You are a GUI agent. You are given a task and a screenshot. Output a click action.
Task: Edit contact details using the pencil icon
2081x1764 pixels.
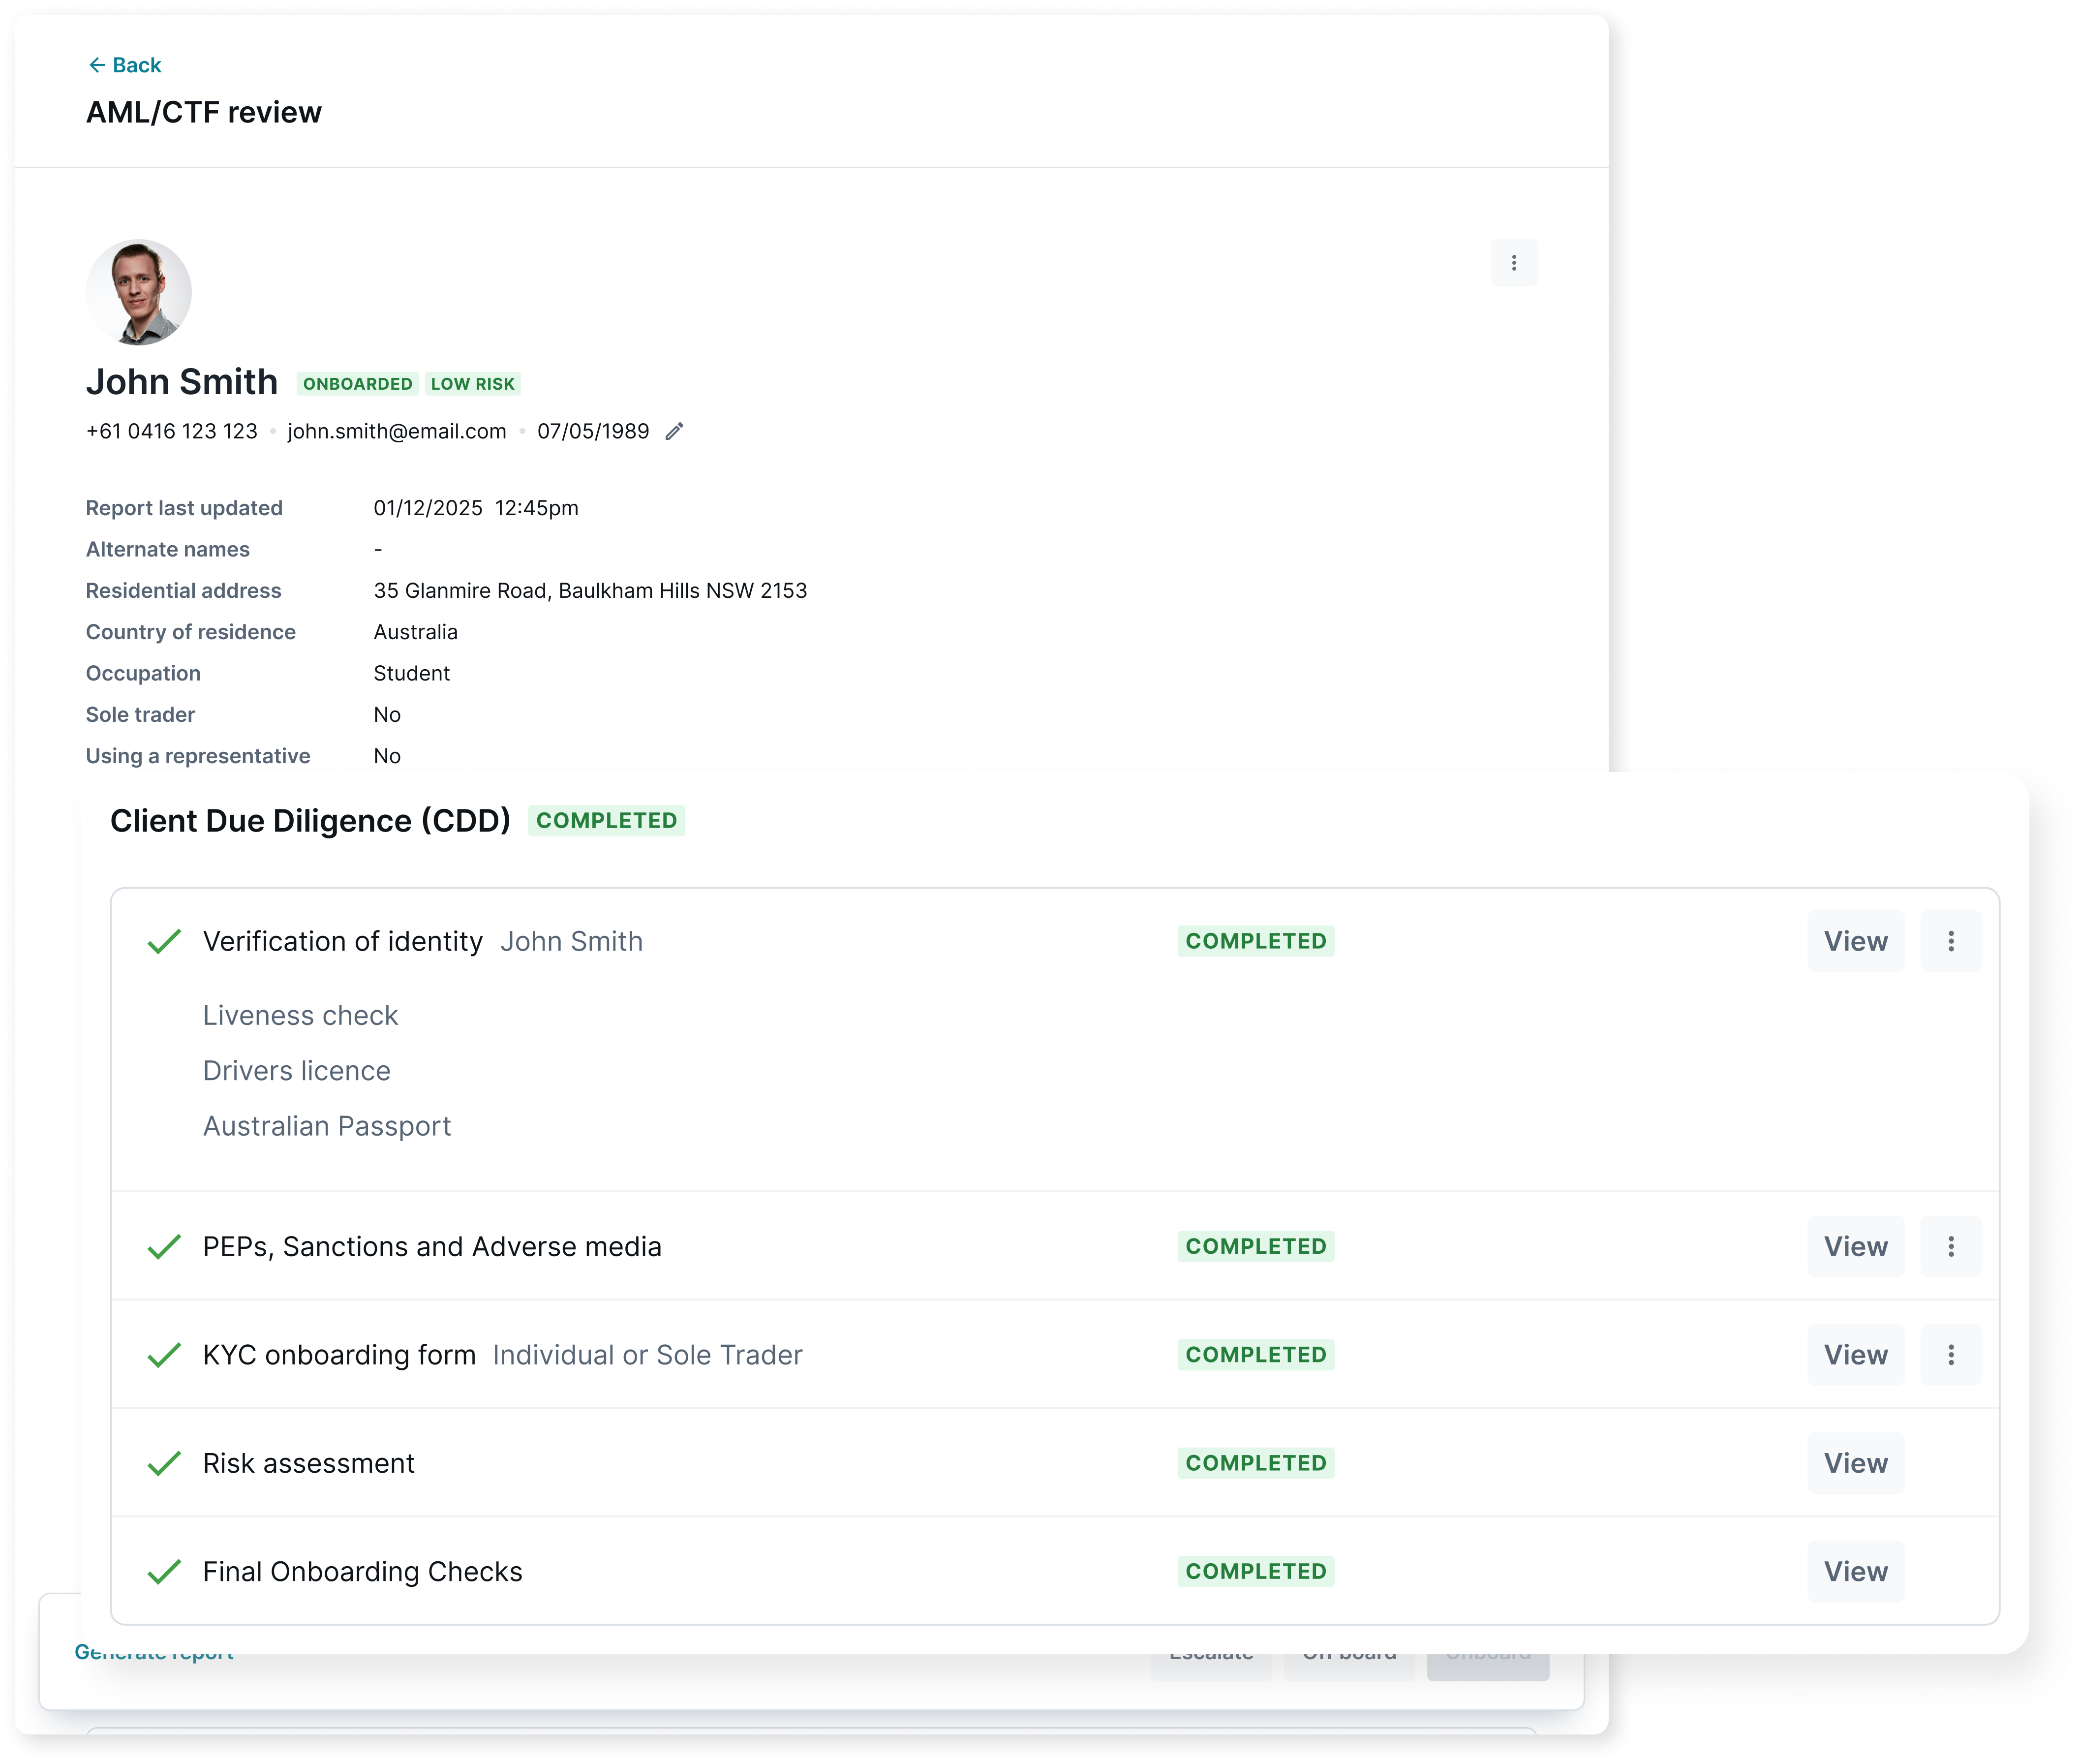pyautogui.click(x=673, y=431)
